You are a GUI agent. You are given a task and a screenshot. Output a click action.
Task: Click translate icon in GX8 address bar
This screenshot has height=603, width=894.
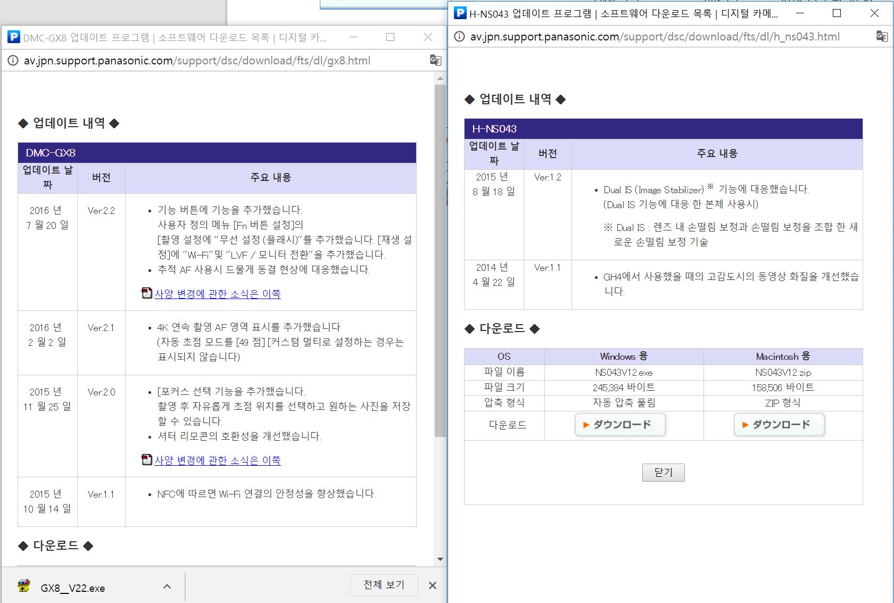coord(435,61)
